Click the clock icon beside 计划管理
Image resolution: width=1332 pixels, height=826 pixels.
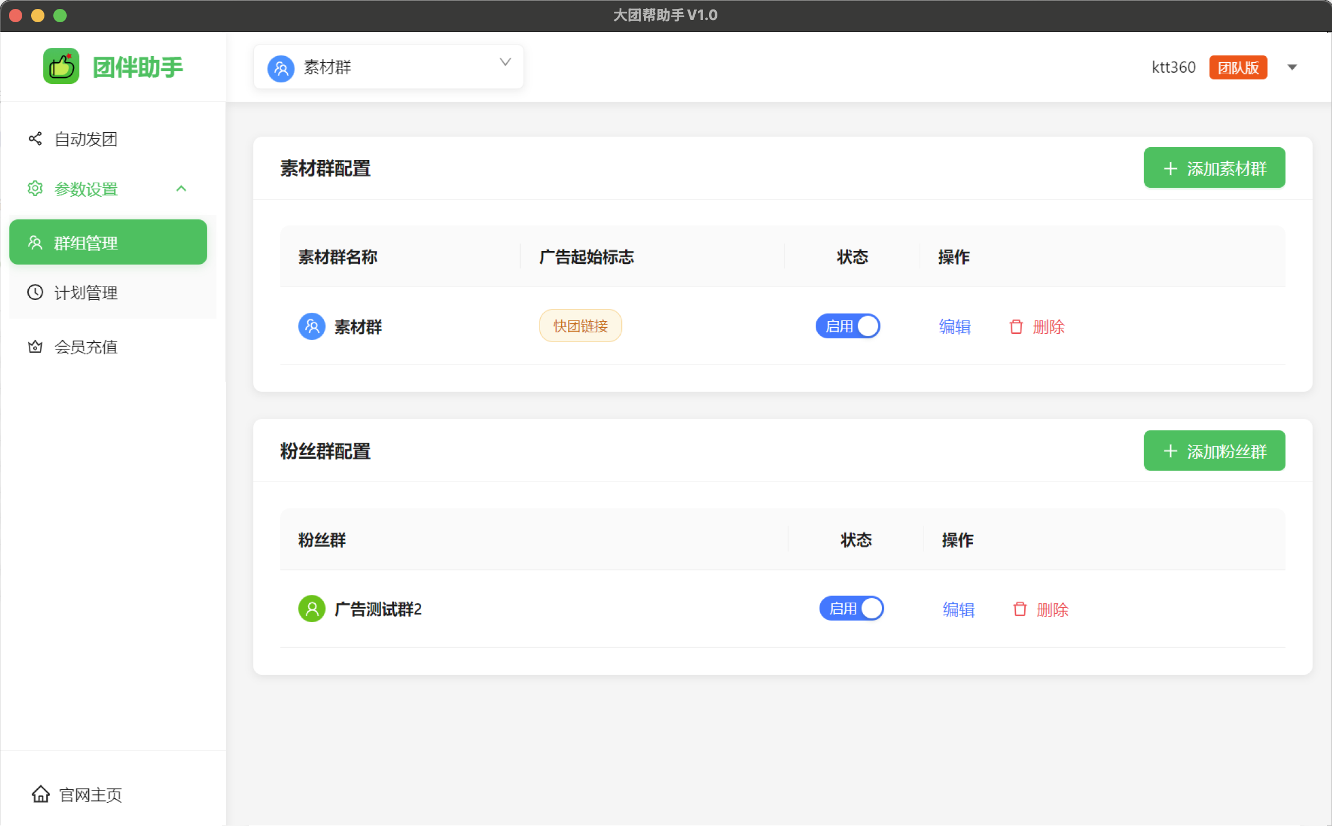click(35, 292)
